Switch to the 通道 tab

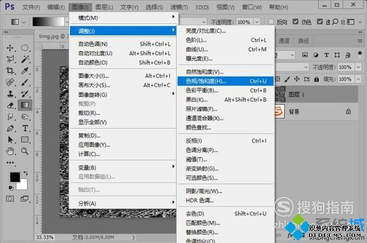pos(284,41)
